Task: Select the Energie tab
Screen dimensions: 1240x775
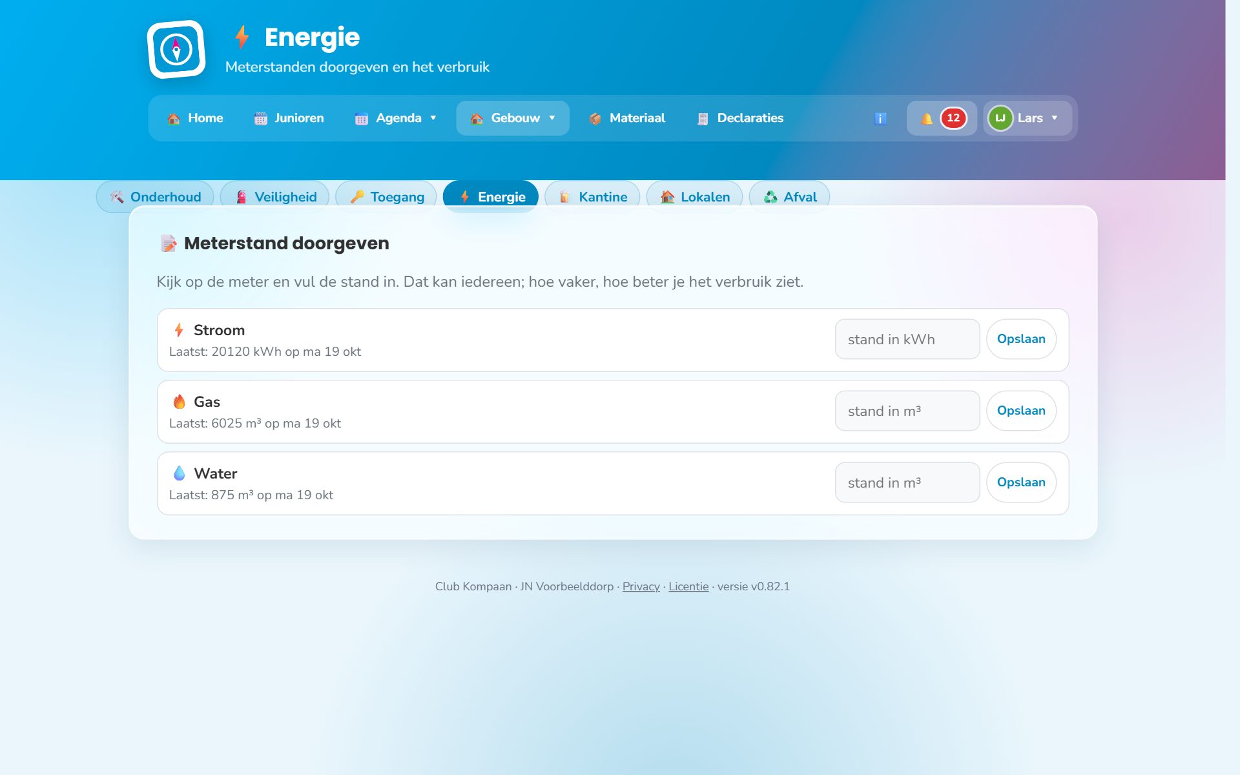Action: (x=491, y=197)
